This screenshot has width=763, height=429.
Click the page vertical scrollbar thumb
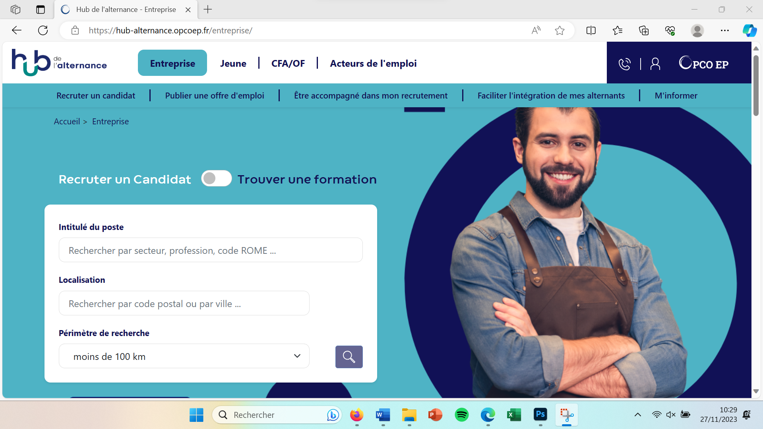pos(756,85)
